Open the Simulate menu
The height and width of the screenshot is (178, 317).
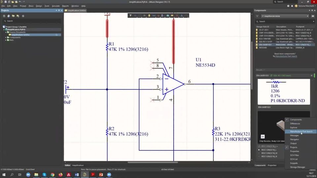[55, 6]
